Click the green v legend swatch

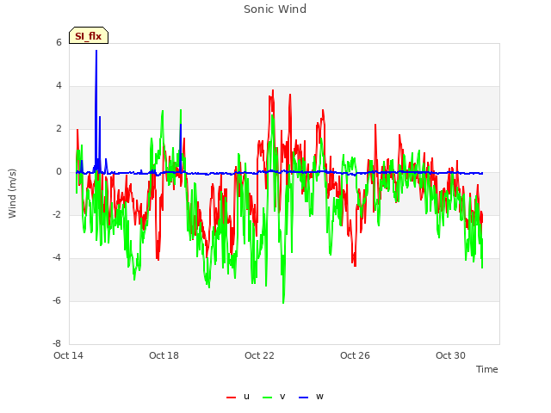[267, 398]
